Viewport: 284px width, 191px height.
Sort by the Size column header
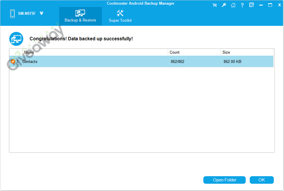tap(247, 52)
